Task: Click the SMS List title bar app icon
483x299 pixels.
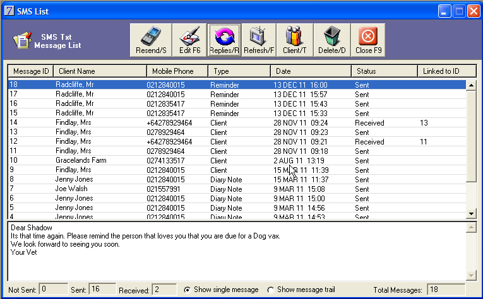Action: pyautogui.click(x=9, y=11)
